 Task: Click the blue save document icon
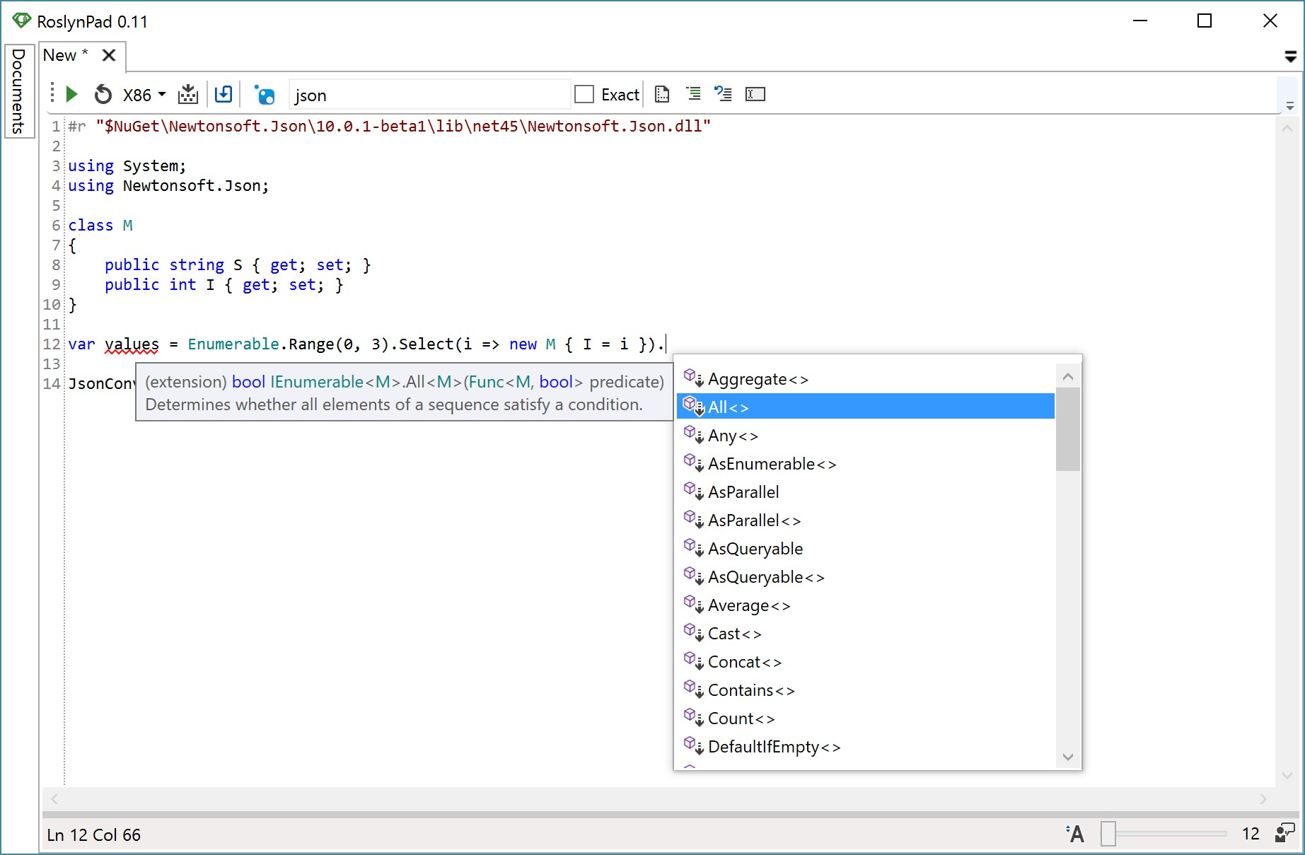click(x=224, y=94)
